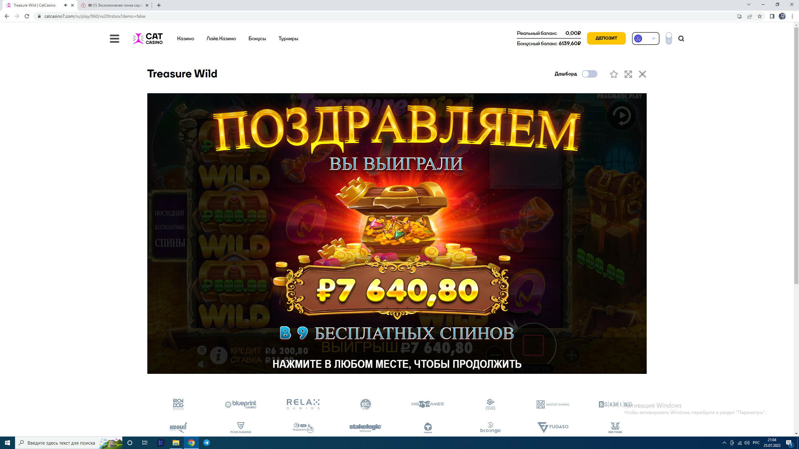The height and width of the screenshot is (449, 799).
Task: Open Chrome share page icon
Action: point(750,16)
